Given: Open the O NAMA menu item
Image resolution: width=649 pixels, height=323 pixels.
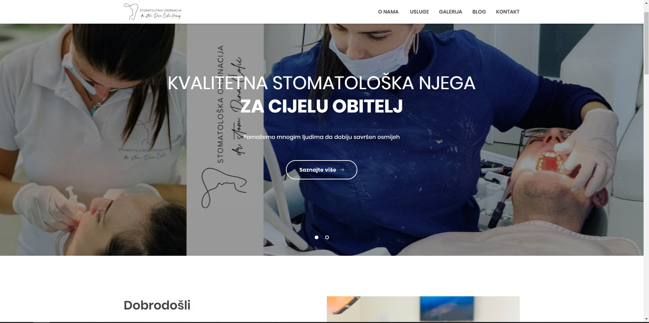Looking at the screenshot, I should pos(388,12).
